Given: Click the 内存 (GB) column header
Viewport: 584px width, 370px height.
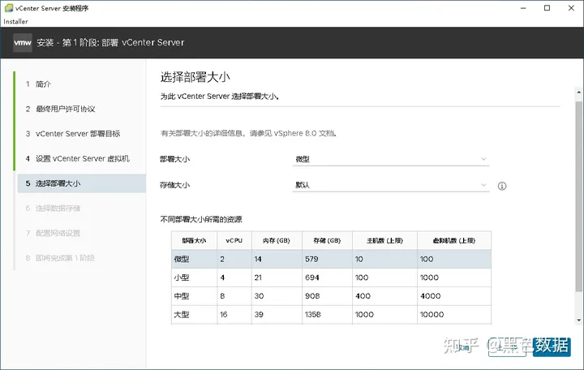Looking at the screenshot, I should [277, 241].
